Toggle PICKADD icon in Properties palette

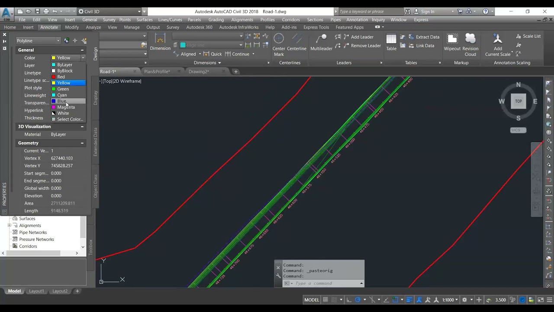[66, 41]
